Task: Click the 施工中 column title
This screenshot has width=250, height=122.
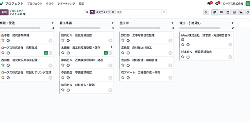Action: (124, 23)
